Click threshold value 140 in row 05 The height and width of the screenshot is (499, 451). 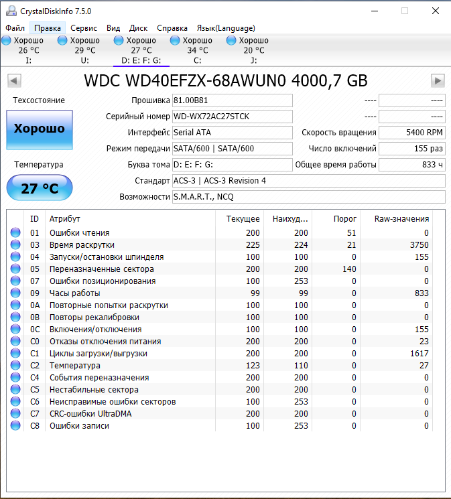[x=349, y=269]
